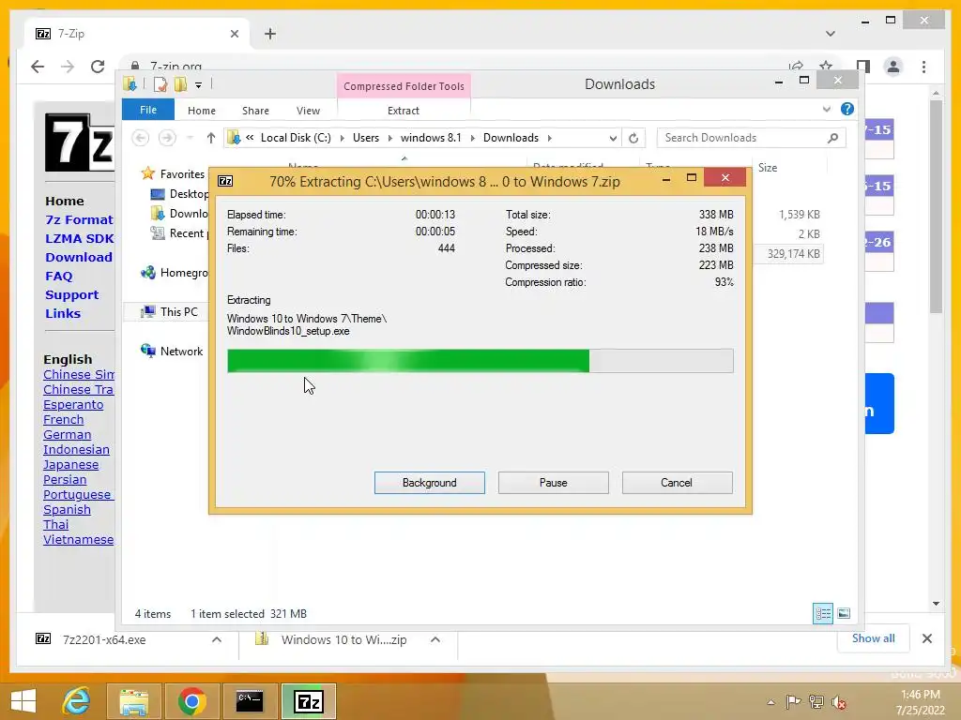Image resolution: width=961 pixels, height=720 pixels.
Task: Switch site language to German
Action: pyautogui.click(x=68, y=435)
